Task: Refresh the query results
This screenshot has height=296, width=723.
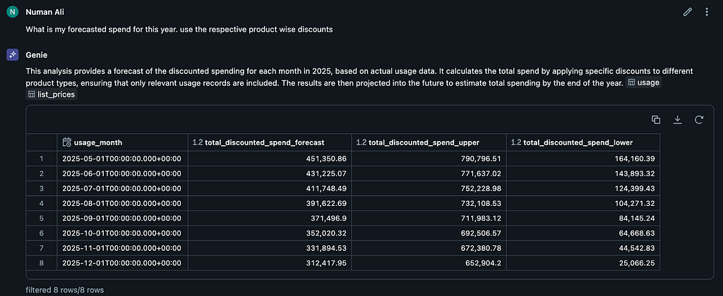Action: tap(699, 120)
